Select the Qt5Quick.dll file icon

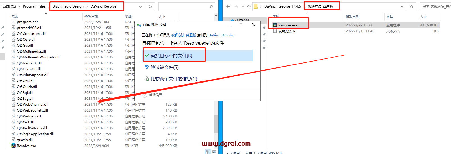pos(13,87)
